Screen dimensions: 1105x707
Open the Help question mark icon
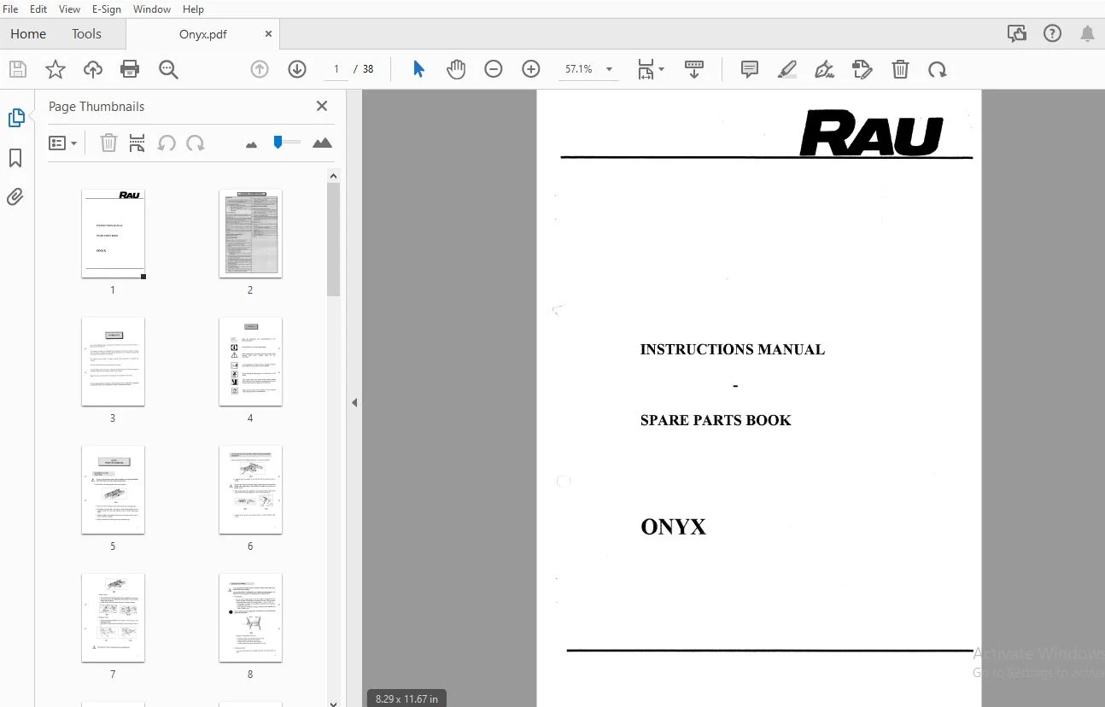1052,34
